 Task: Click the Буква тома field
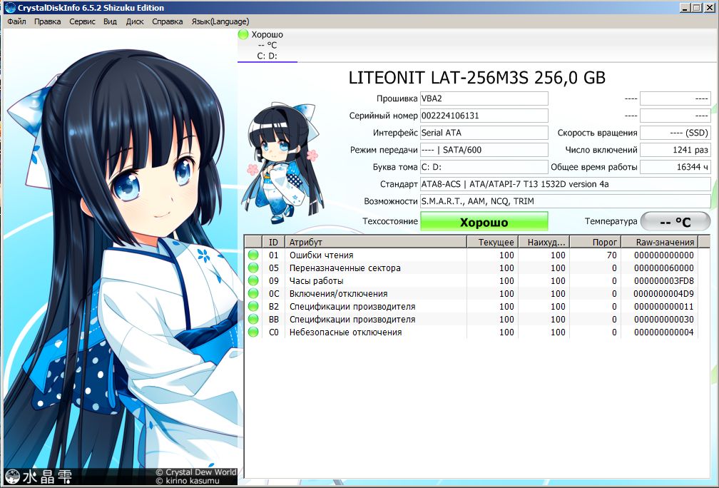click(484, 167)
